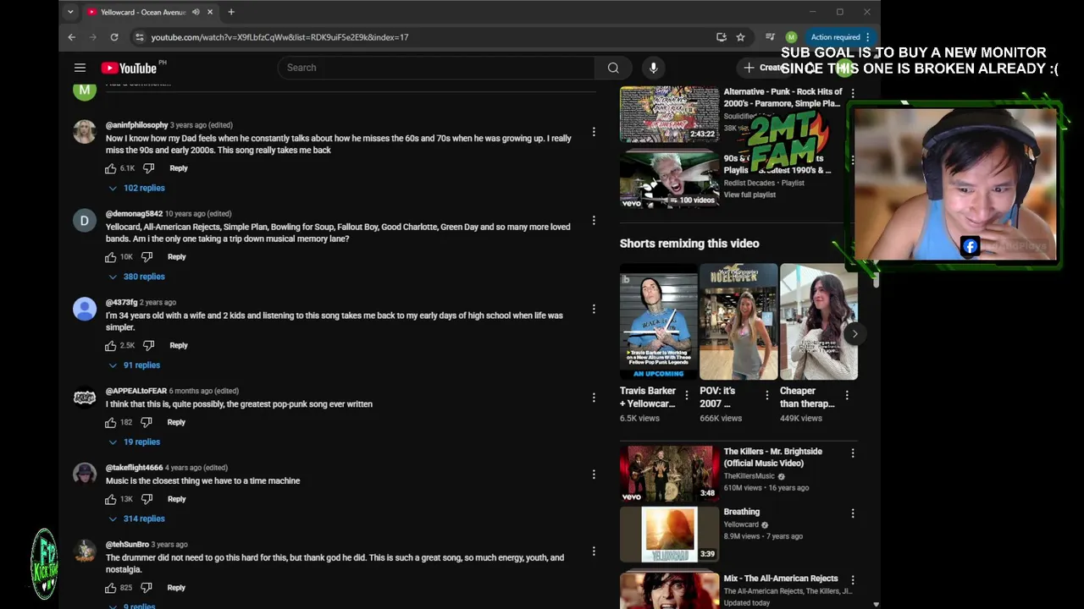Dislike the @4373fg comment

148,346
